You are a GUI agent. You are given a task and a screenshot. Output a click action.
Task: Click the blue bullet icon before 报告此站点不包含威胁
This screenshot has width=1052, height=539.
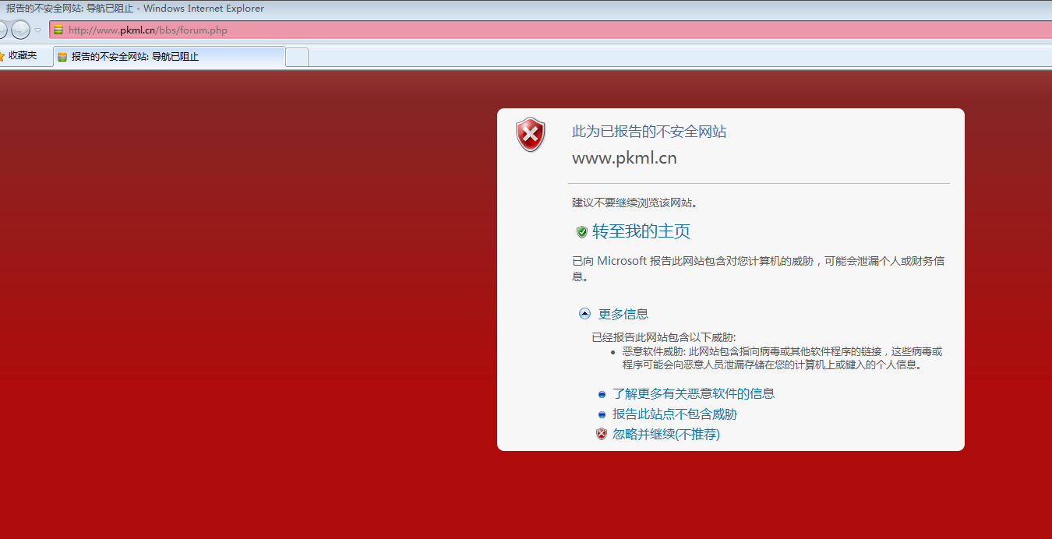pyautogui.click(x=601, y=414)
